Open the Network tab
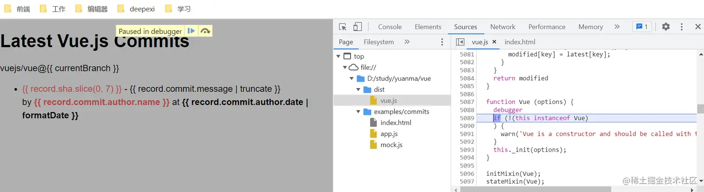Screen dimensions: 704x192 [503, 27]
